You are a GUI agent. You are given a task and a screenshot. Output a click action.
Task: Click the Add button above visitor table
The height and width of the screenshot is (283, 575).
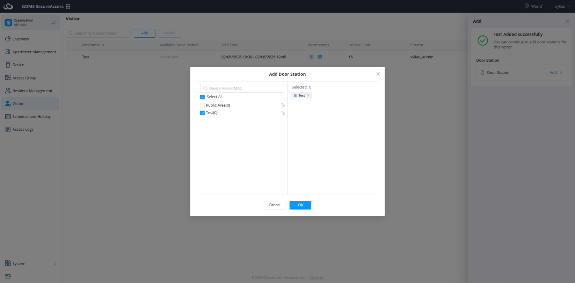click(145, 33)
